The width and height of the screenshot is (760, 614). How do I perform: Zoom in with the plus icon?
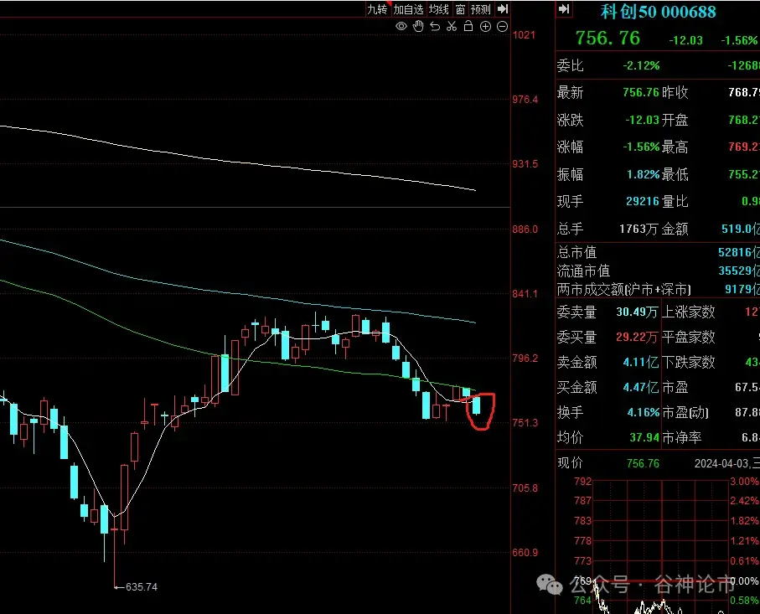point(485,27)
